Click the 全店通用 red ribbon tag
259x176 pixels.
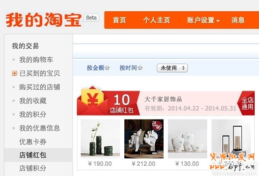coord(247,103)
